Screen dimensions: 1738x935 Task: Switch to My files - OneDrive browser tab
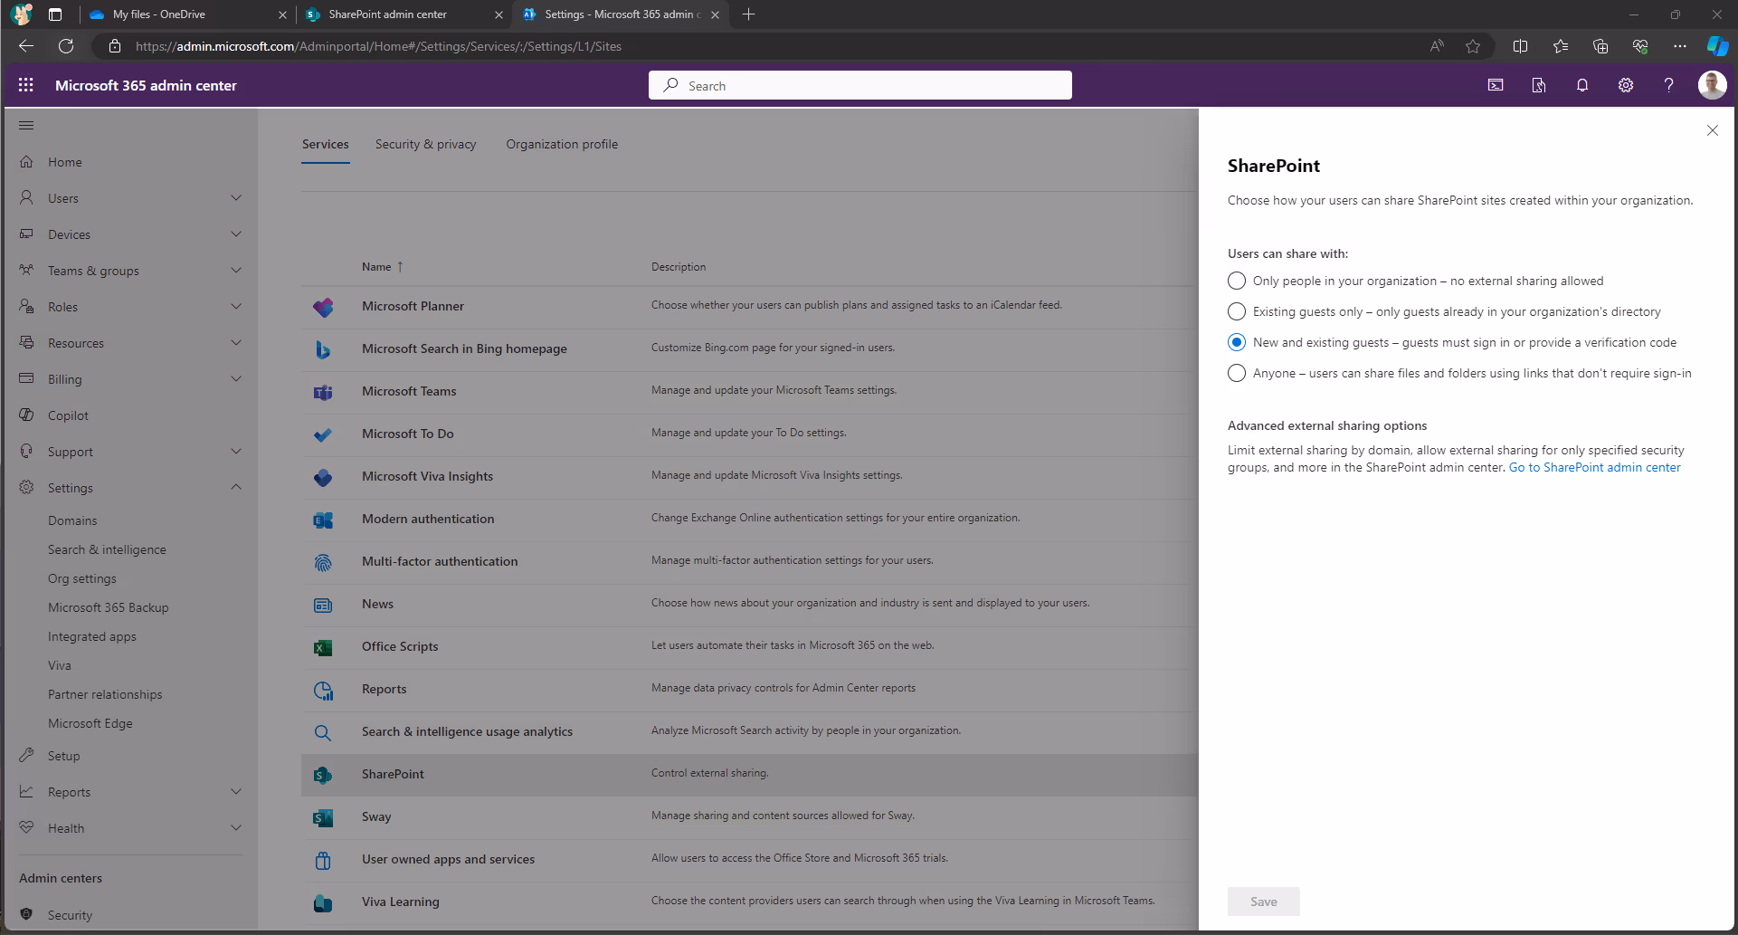point(185,14)
